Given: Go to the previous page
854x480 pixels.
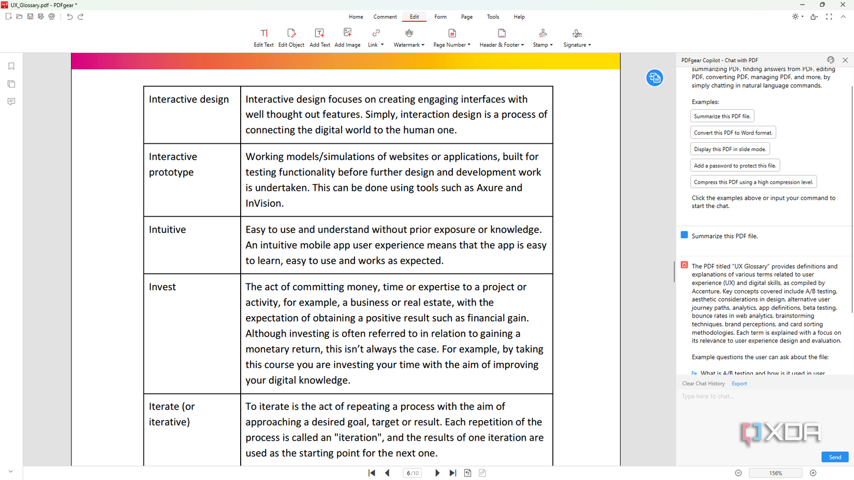Looking at the screenshot, I should click(387, 473).
